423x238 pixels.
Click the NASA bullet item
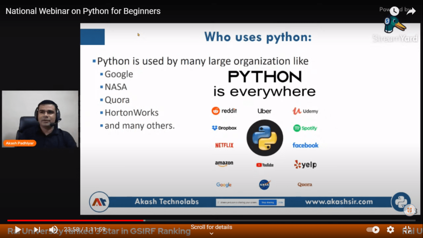coord(116,87)
